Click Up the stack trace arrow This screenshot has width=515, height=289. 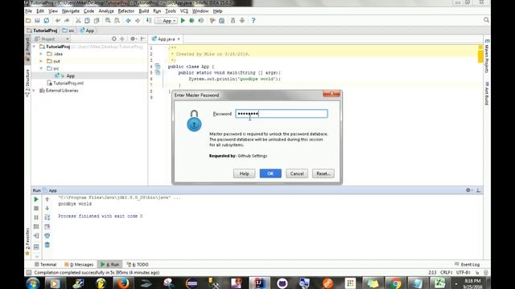[x=47, y=199]
